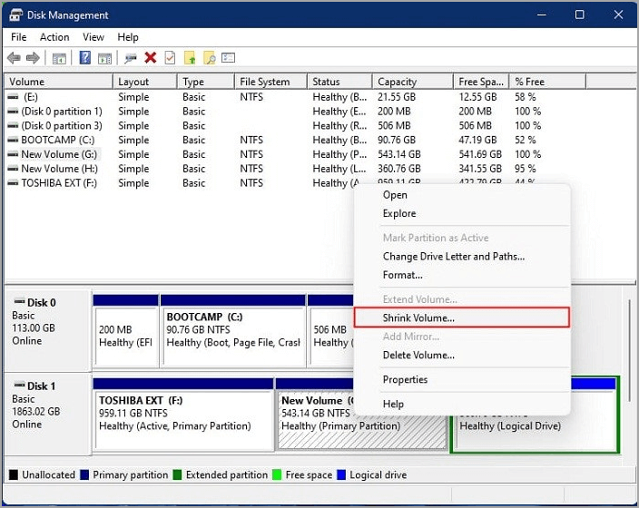
Task: Select Delete Volume in context menu
Action: [418, 356]
